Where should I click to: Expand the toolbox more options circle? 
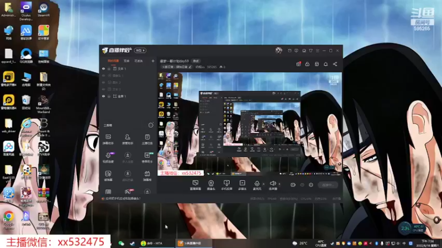coord(151,125)
